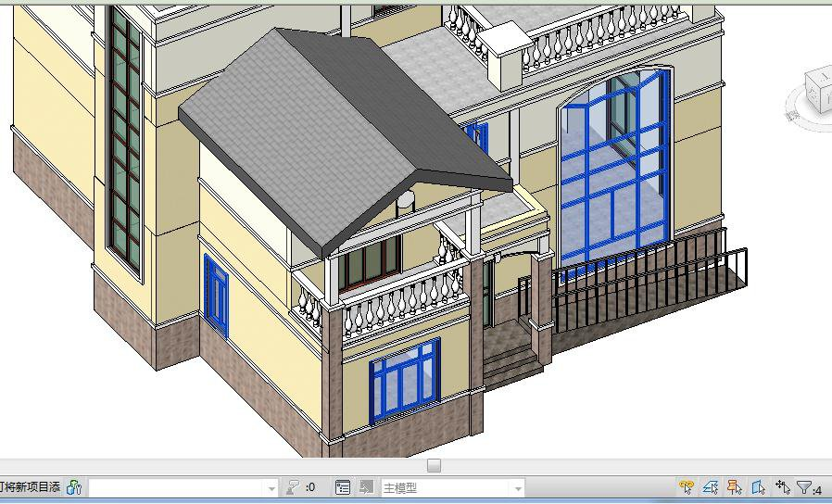Open the Worksets dialog icon

click(74, 487)
